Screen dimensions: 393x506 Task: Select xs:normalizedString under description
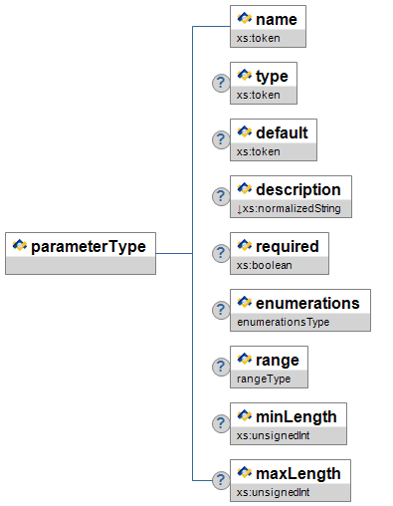289,208
